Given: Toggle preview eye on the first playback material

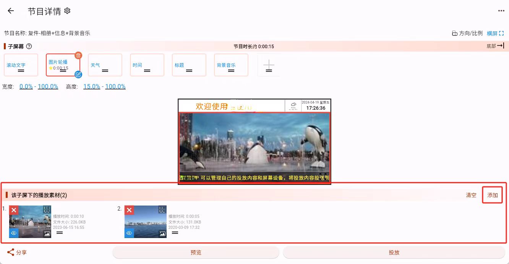Looking at the screenshot, I should tap(14, 233).
